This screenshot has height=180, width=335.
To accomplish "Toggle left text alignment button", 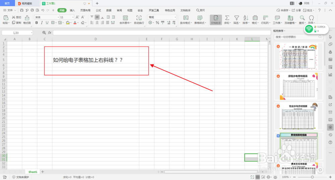I will point(92,23).
